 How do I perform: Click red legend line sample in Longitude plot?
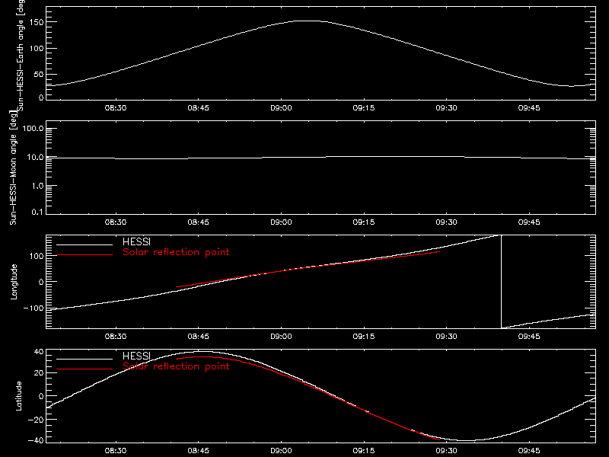(x=84, y=255)
